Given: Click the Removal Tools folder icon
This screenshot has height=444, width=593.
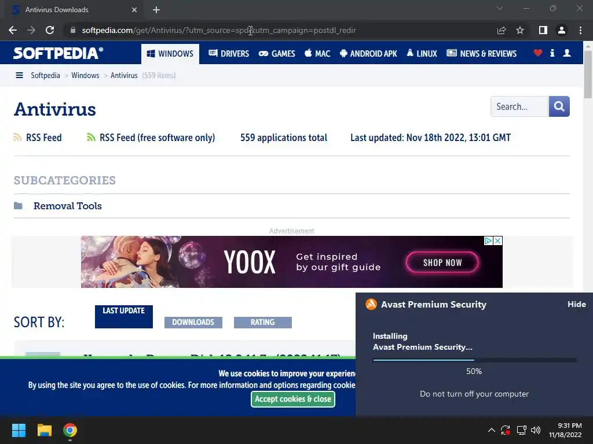Looking at the screenshot, I should point(18,206).
